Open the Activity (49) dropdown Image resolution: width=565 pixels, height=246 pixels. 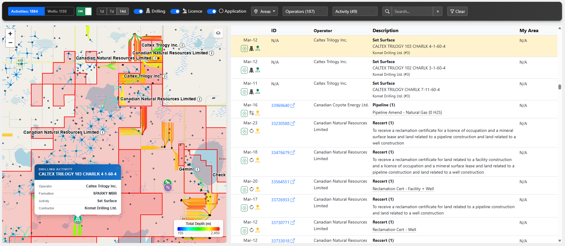point(355,11)
